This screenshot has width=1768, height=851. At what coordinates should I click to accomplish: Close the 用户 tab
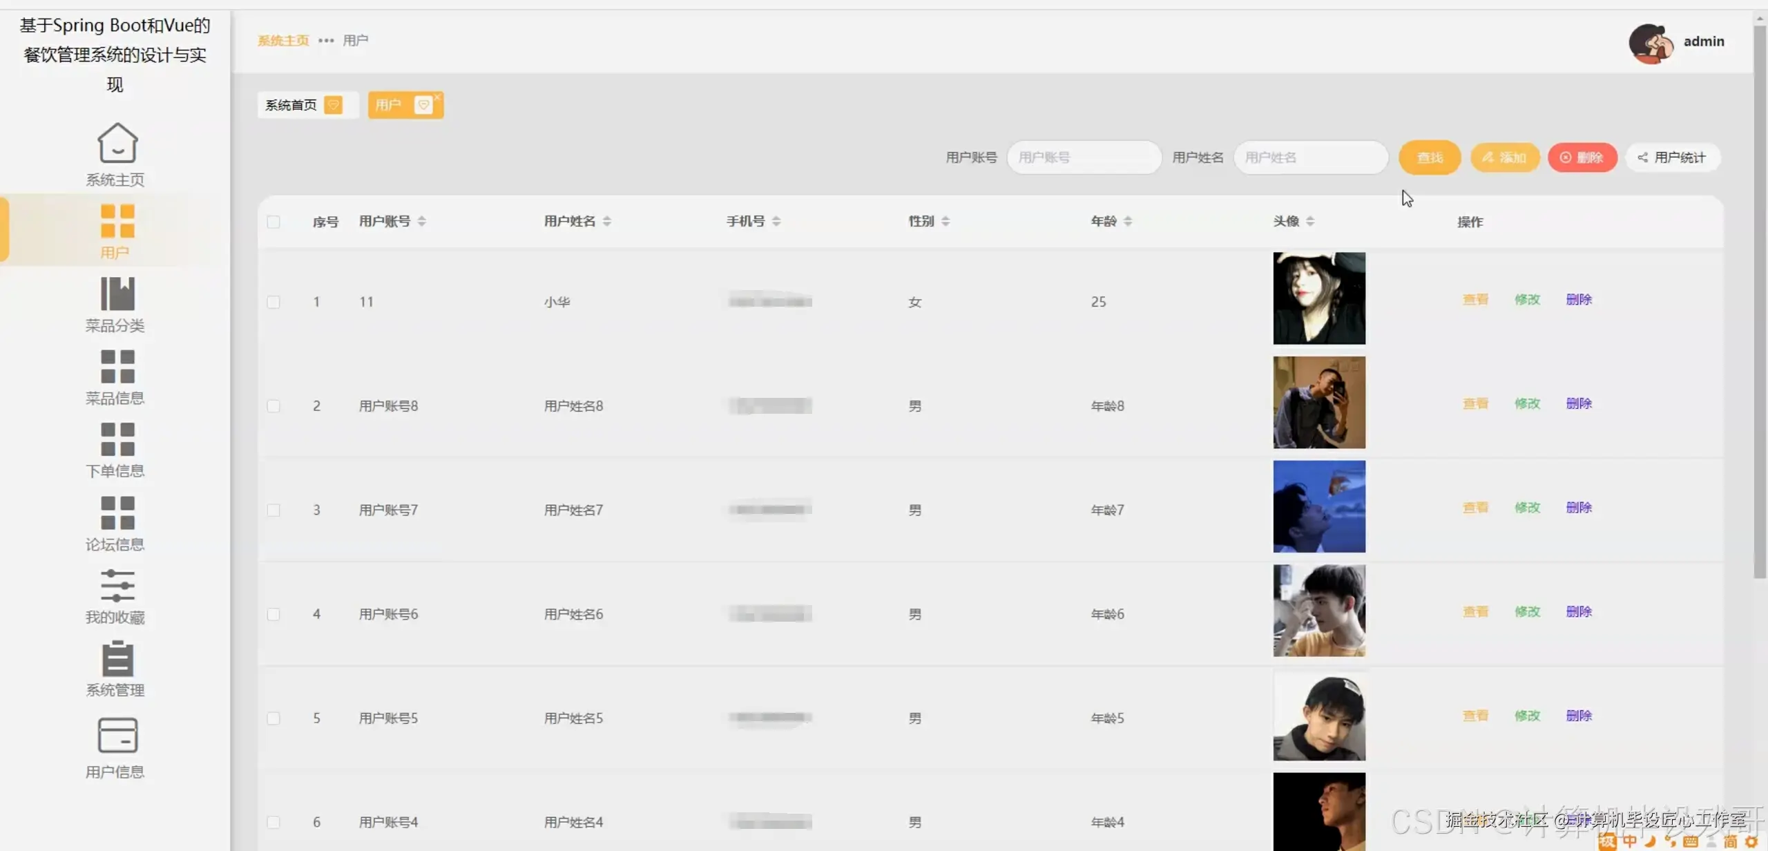point(437,97)
